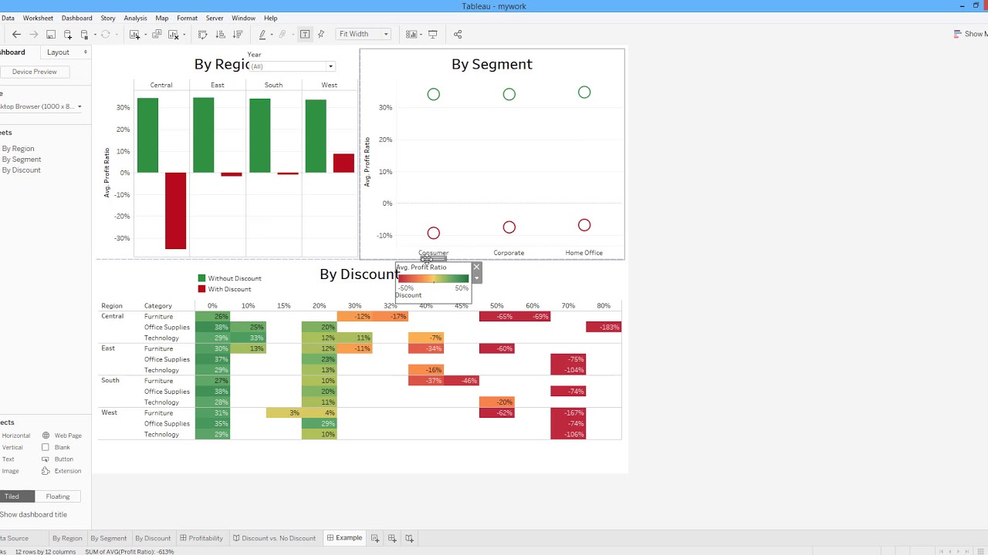Open the Worksheet menu
Image resolution: width=988 pixels, height=555 pixels.
tap(38, 18)
